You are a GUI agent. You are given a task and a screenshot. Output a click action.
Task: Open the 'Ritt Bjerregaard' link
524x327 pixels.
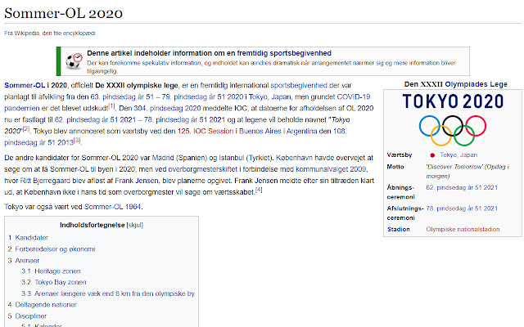pos(45,181)
